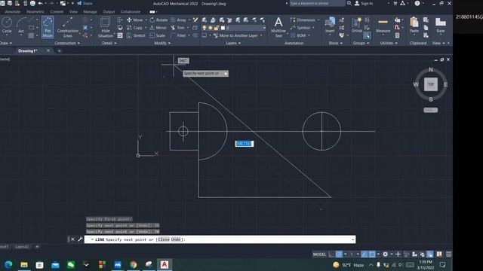Open the View ribbon tab
Screen dimensions: 483x271
coord(73,12)
